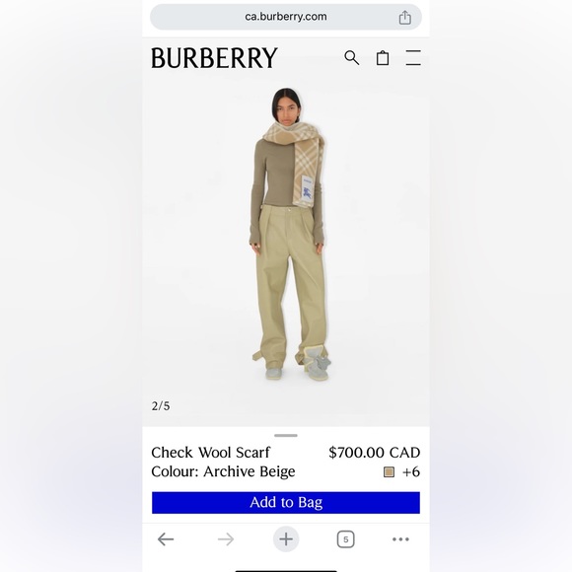Click the Burberry logo
The width and height of the screenshot is (572, 572).
point(215,57)
